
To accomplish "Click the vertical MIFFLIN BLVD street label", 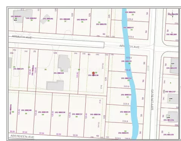I will [x=152, y=99].
